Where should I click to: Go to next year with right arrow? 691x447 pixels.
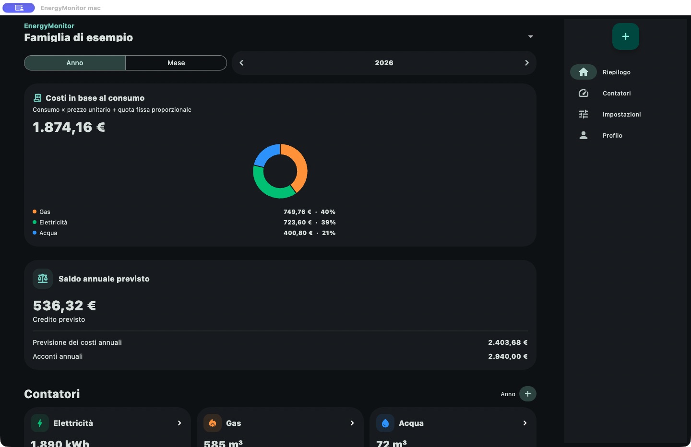tap(527, 63)
